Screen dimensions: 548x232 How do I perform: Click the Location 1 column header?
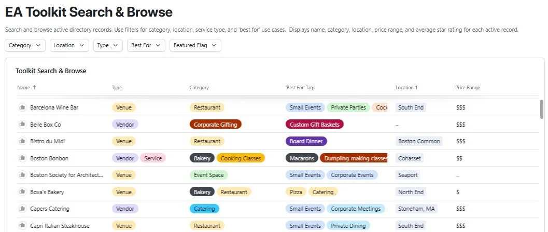click(x=406, y=88)
